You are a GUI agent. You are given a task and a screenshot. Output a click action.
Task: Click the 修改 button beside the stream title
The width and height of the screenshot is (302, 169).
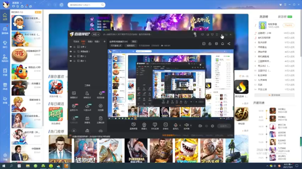point(134,42)
